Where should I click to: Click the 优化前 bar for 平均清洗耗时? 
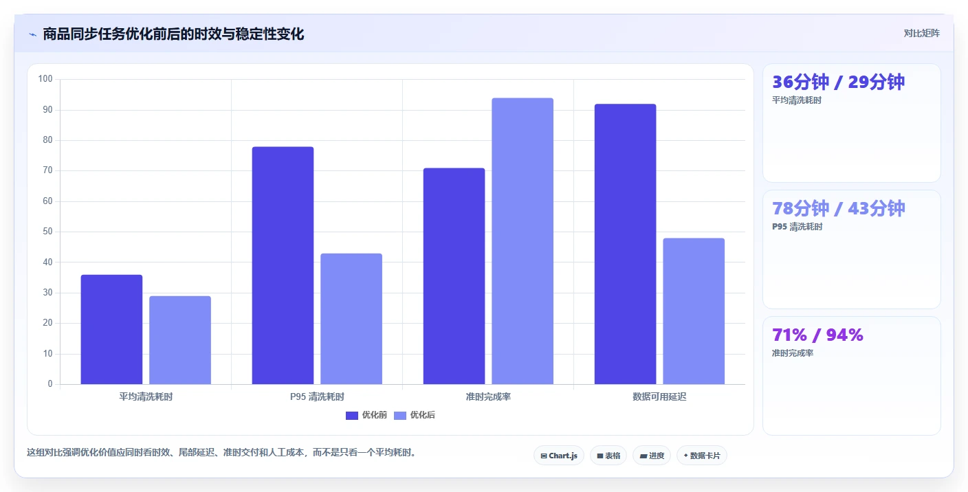click(x=111, y=330)
